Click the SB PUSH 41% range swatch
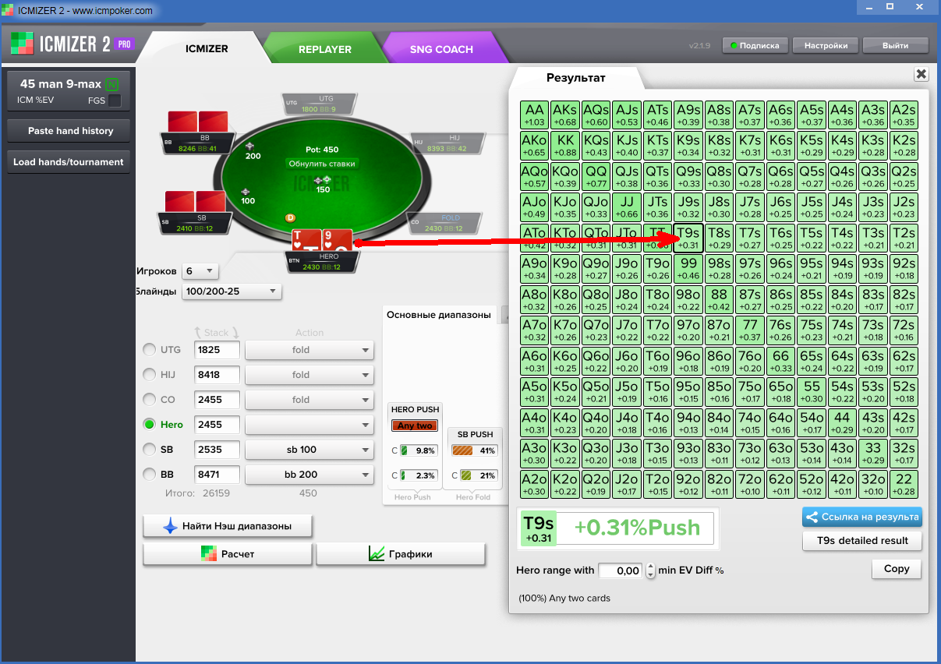The height and width of the screenshot is (664, 941). click(x=463, y=450)
